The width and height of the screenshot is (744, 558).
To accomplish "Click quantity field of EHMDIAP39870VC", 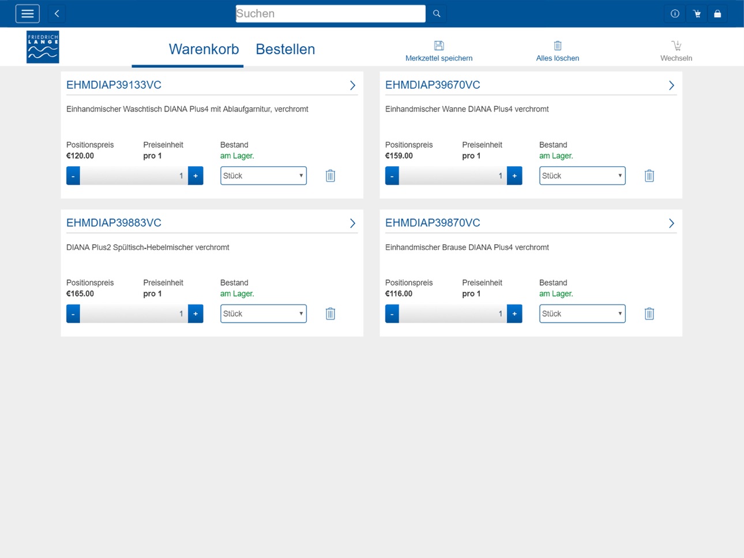I will click(453, 313).
